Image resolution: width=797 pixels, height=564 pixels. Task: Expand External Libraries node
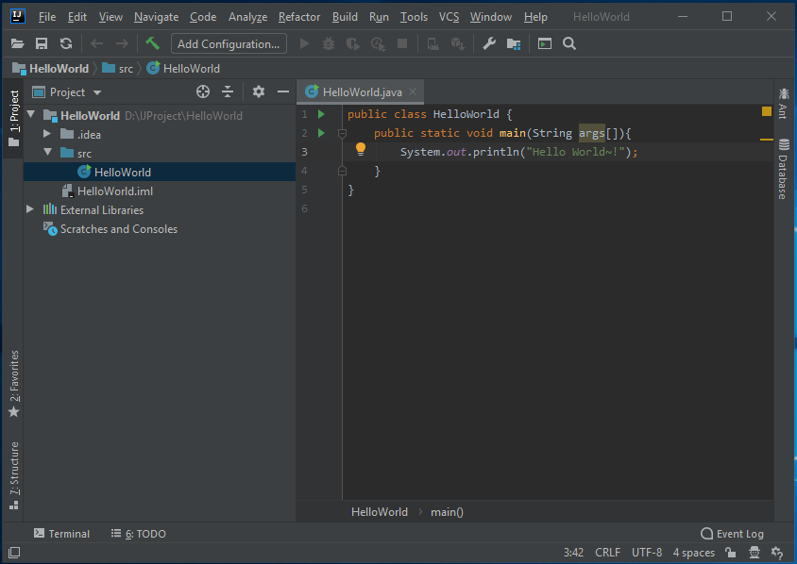pos(30,209)
